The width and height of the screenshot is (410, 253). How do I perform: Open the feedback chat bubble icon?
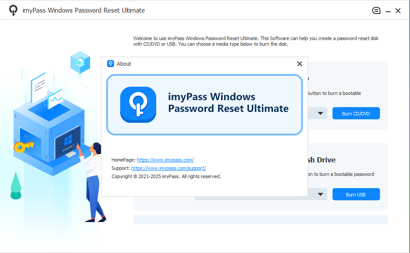tap(376, 10)
